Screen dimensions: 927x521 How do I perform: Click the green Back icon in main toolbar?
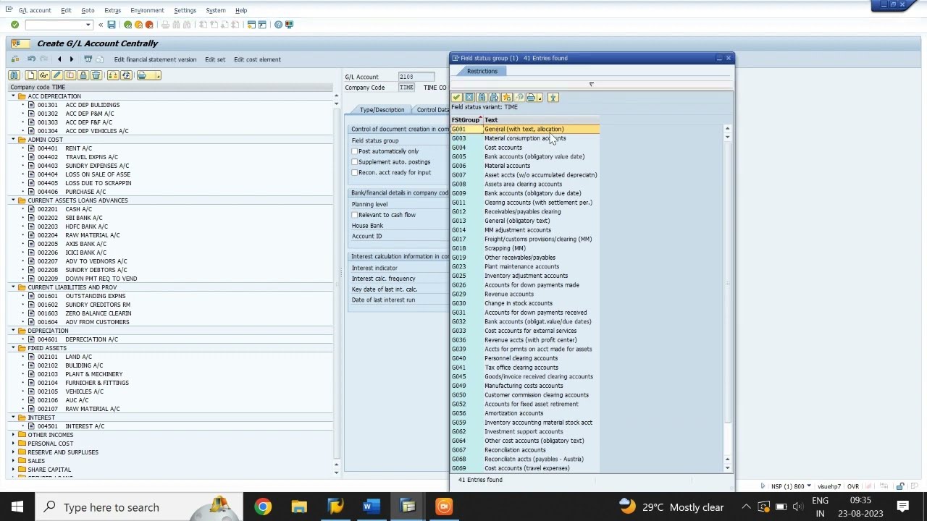[x=128, y=25]
